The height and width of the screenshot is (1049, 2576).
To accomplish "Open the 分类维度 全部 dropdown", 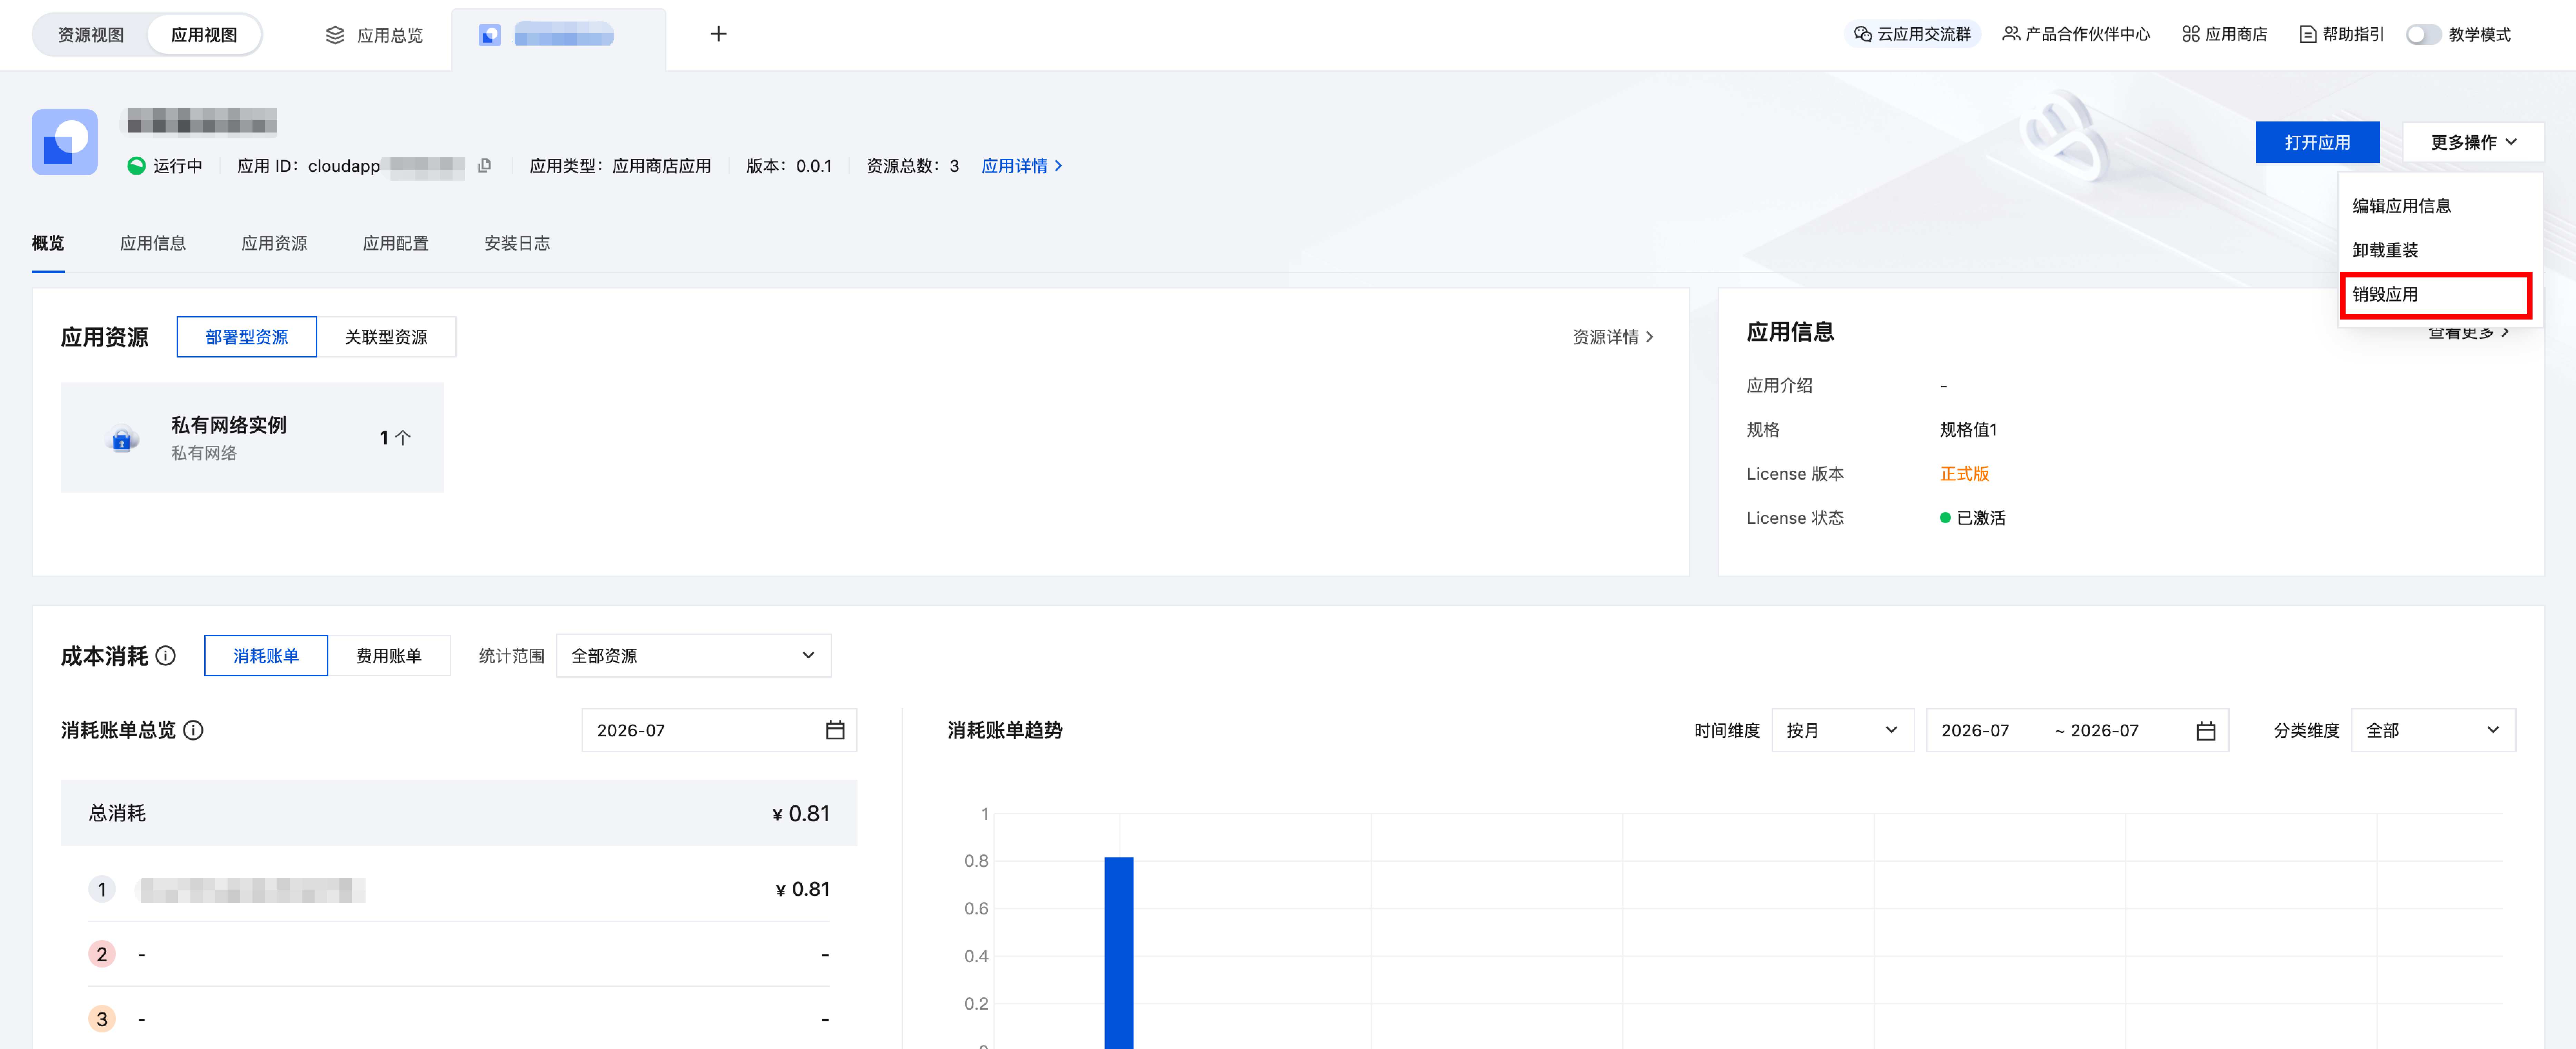I will point(2433,730).
